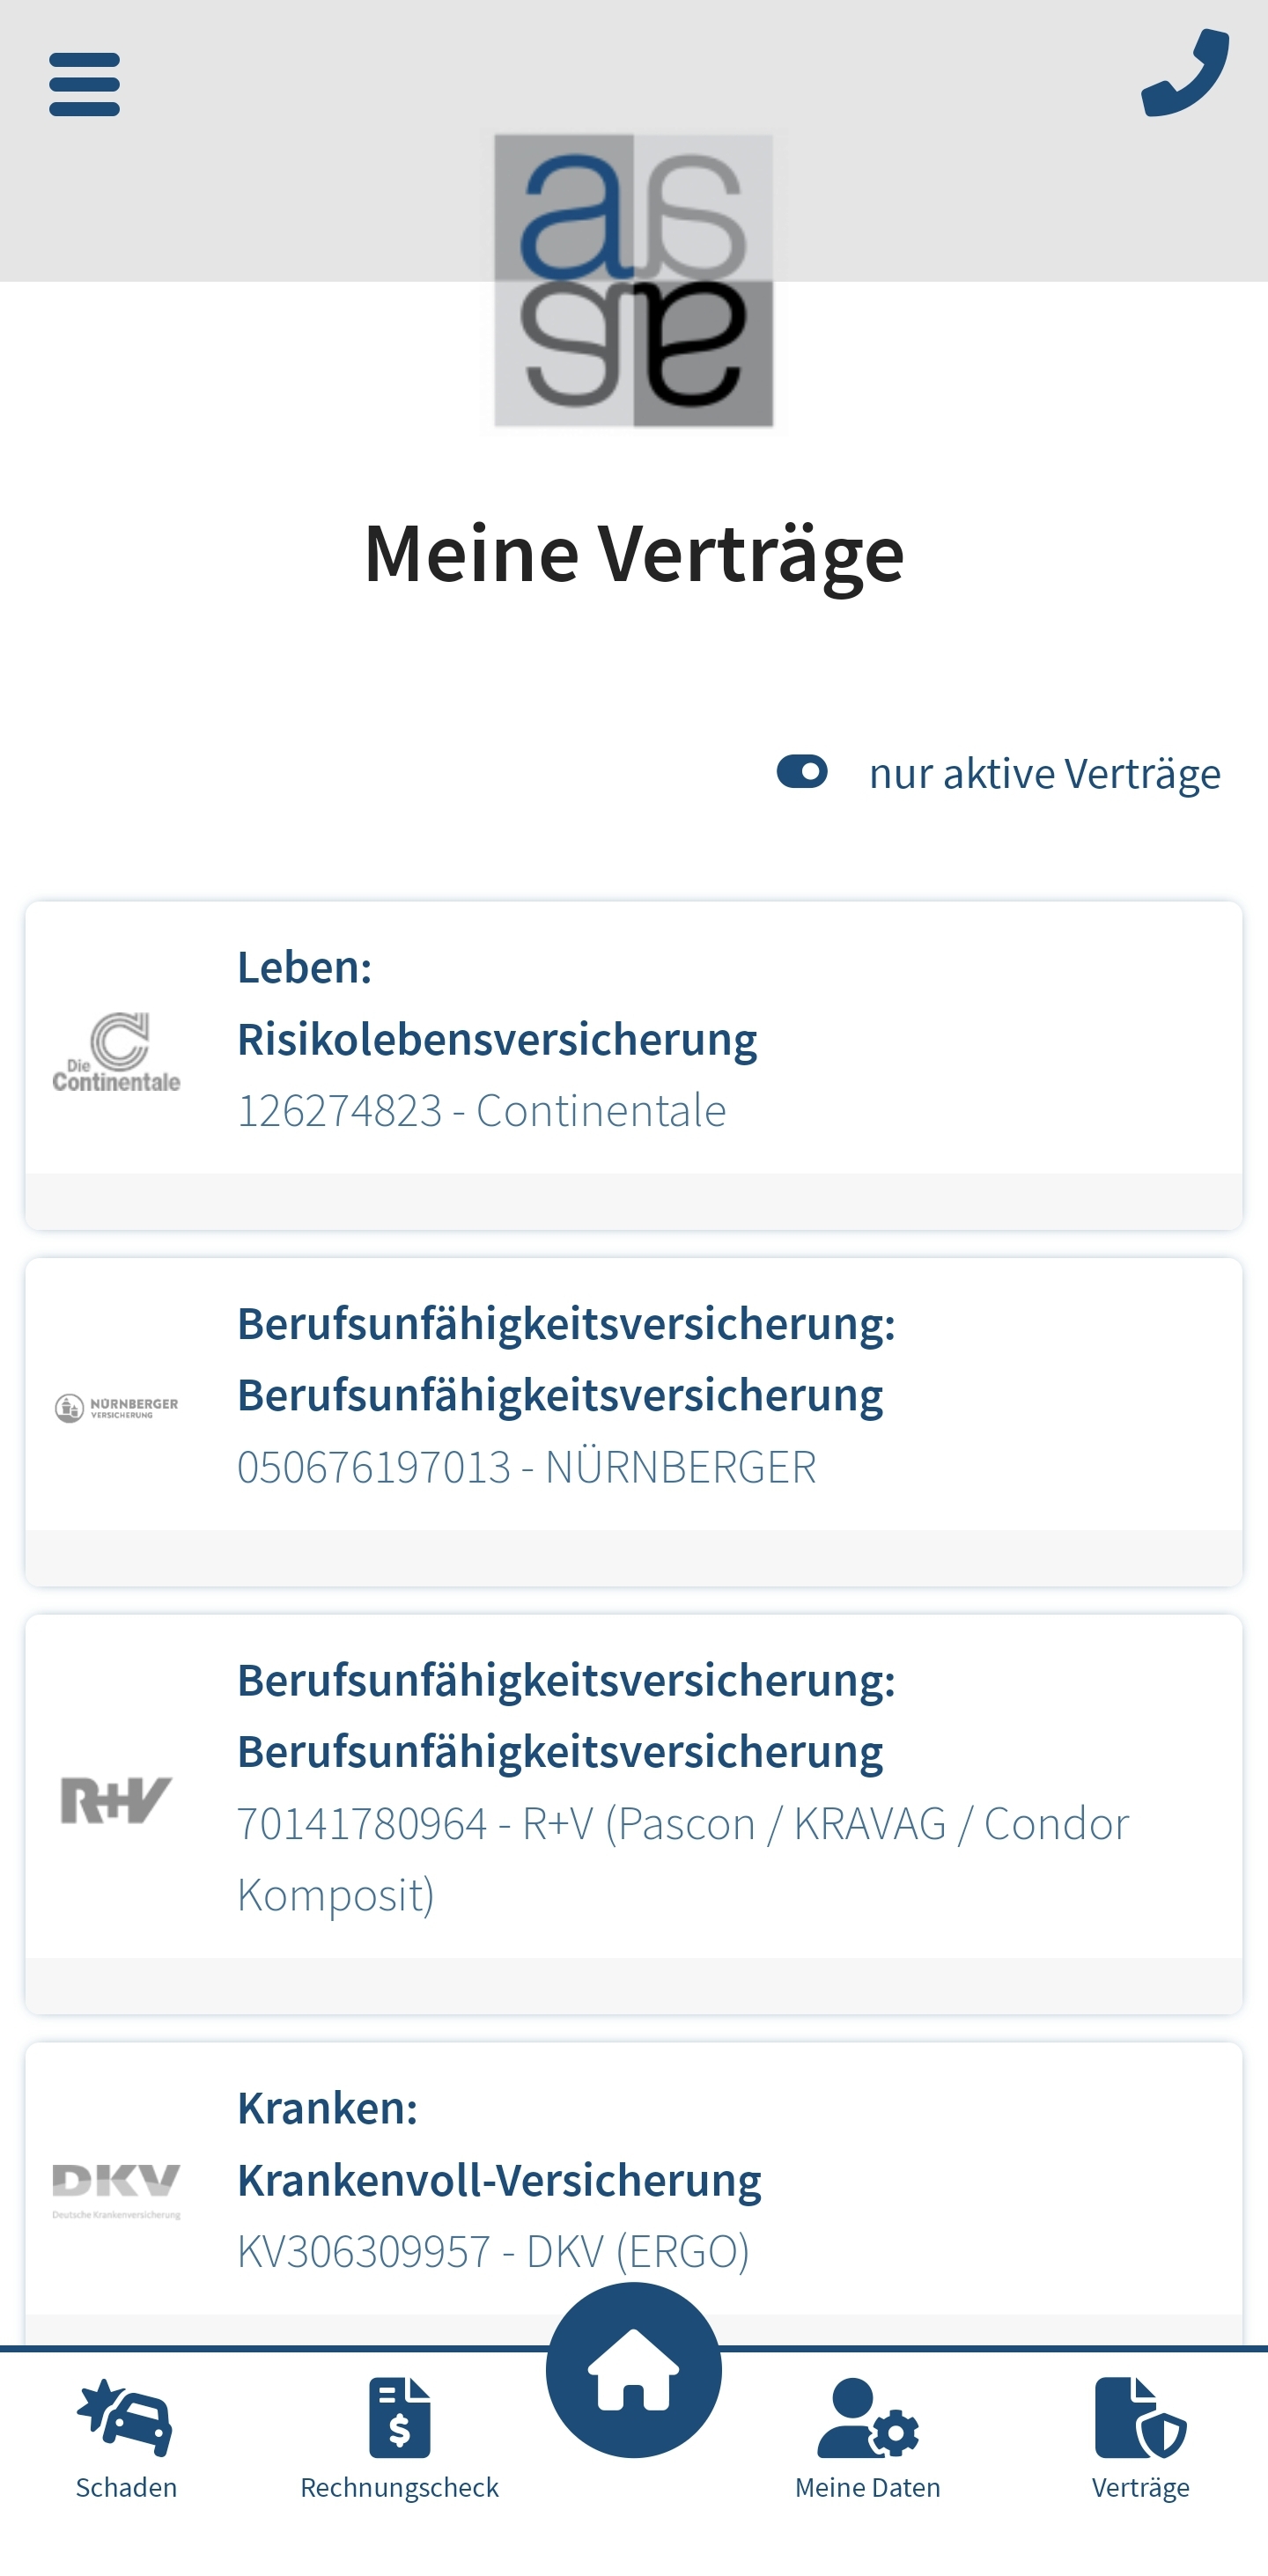
Task: Disable the nur aktive Verträge toggle
Action: [x=800, y=772]
